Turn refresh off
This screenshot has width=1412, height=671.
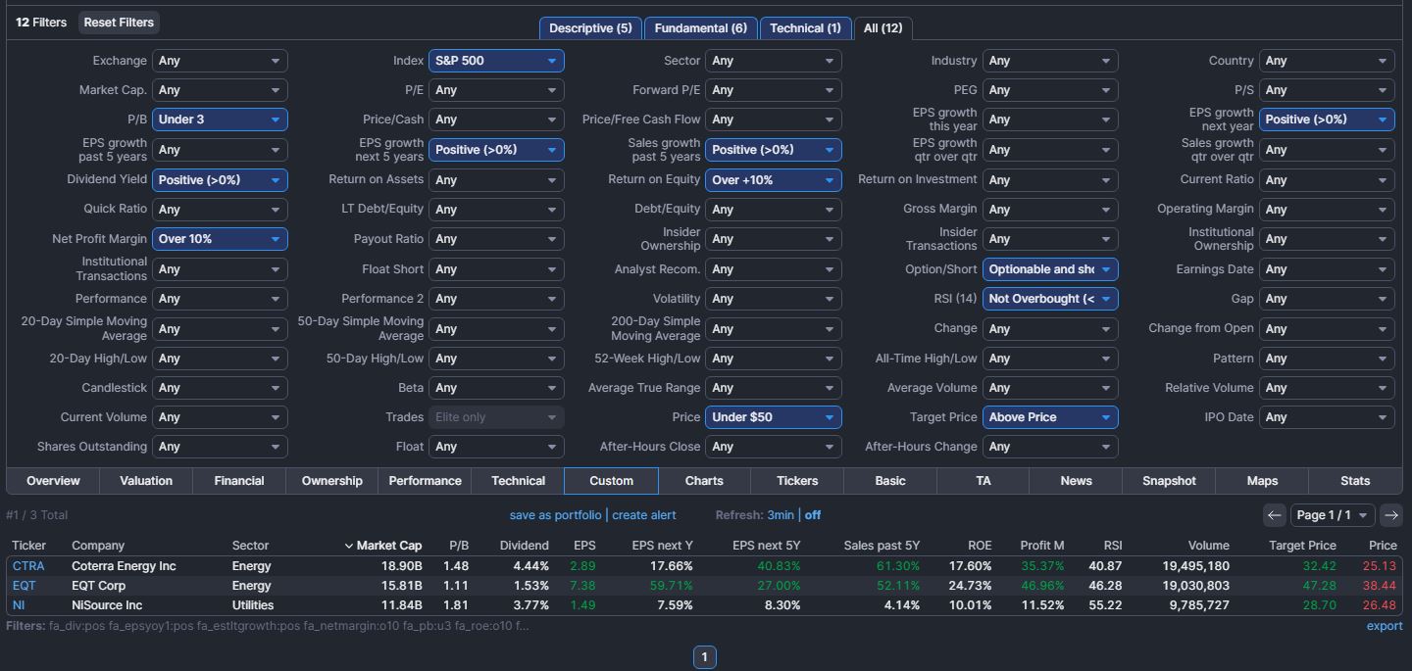813,515
